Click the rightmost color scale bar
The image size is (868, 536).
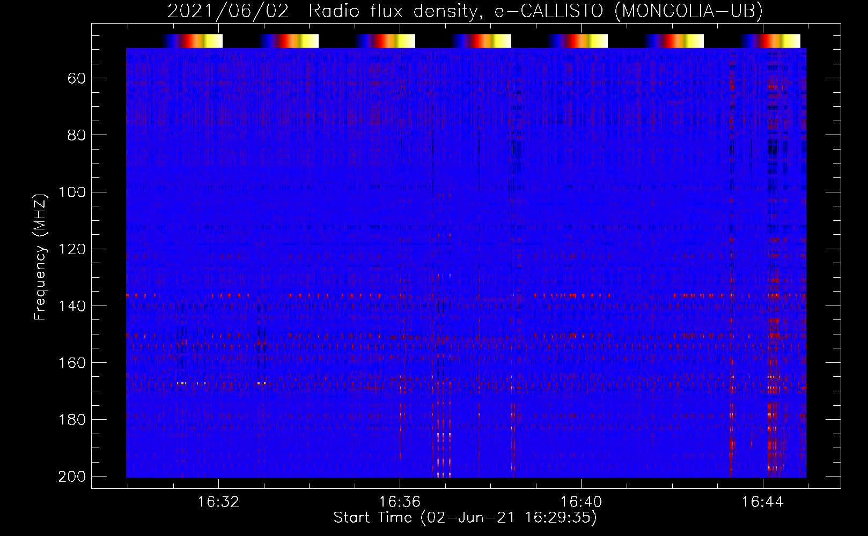(x=770, y=41)
